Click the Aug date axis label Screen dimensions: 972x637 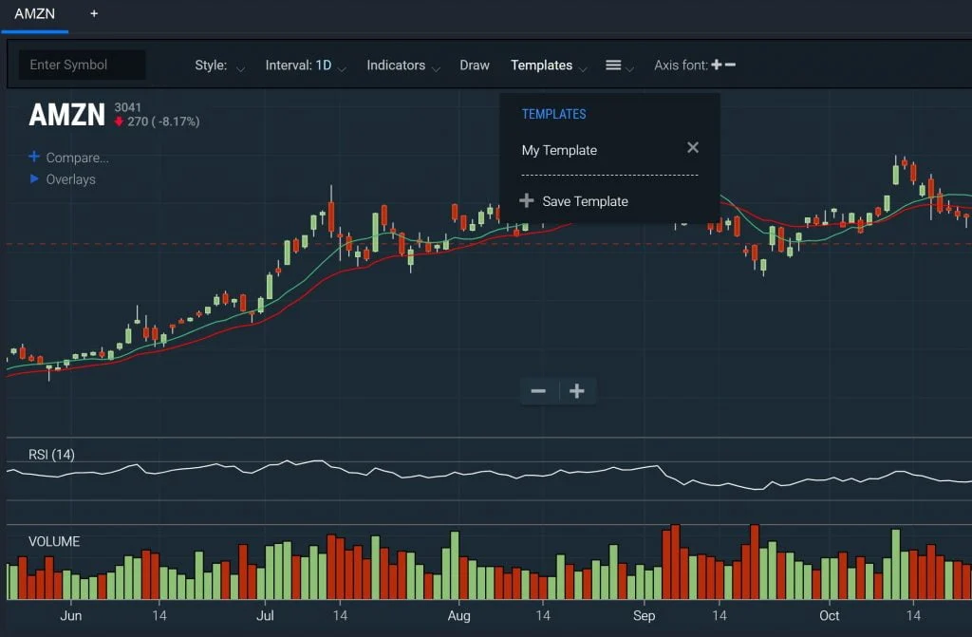point(458,616)
